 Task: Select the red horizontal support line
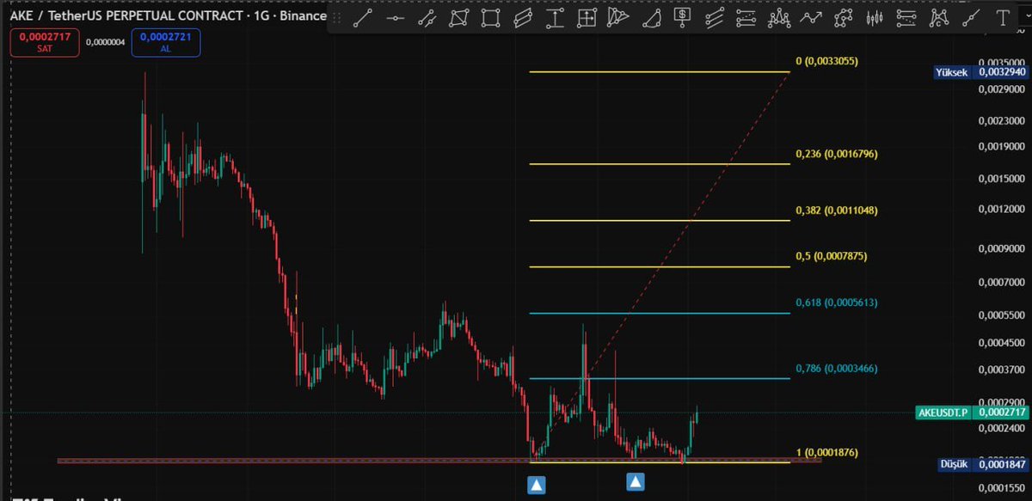pyautogui.click(x=439, y=461)
